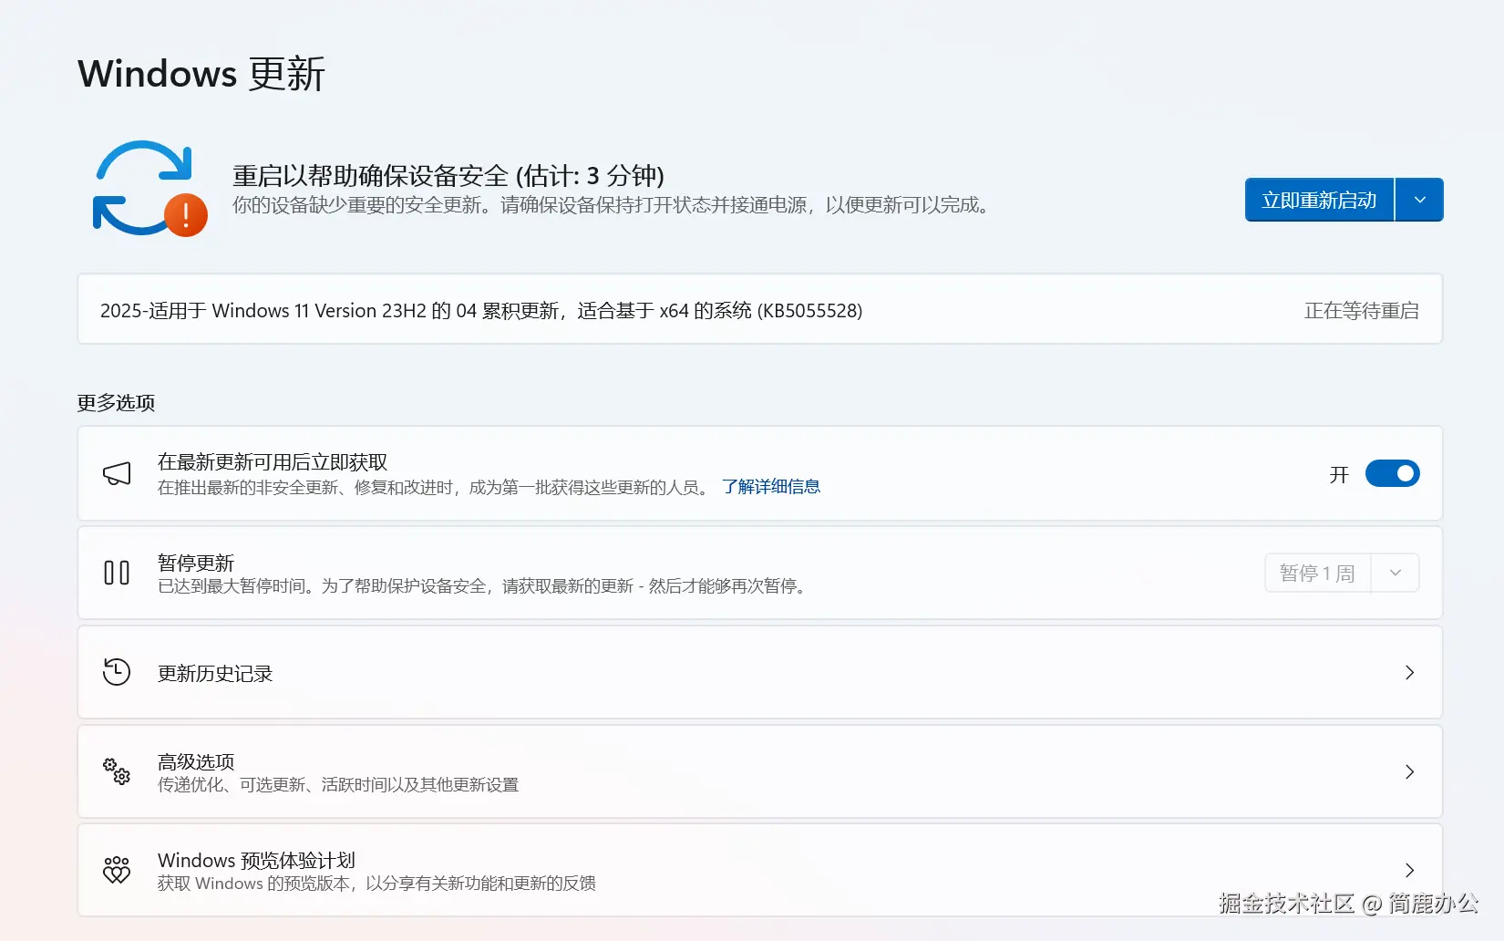Click the history clock icon

tap(117, 672)
